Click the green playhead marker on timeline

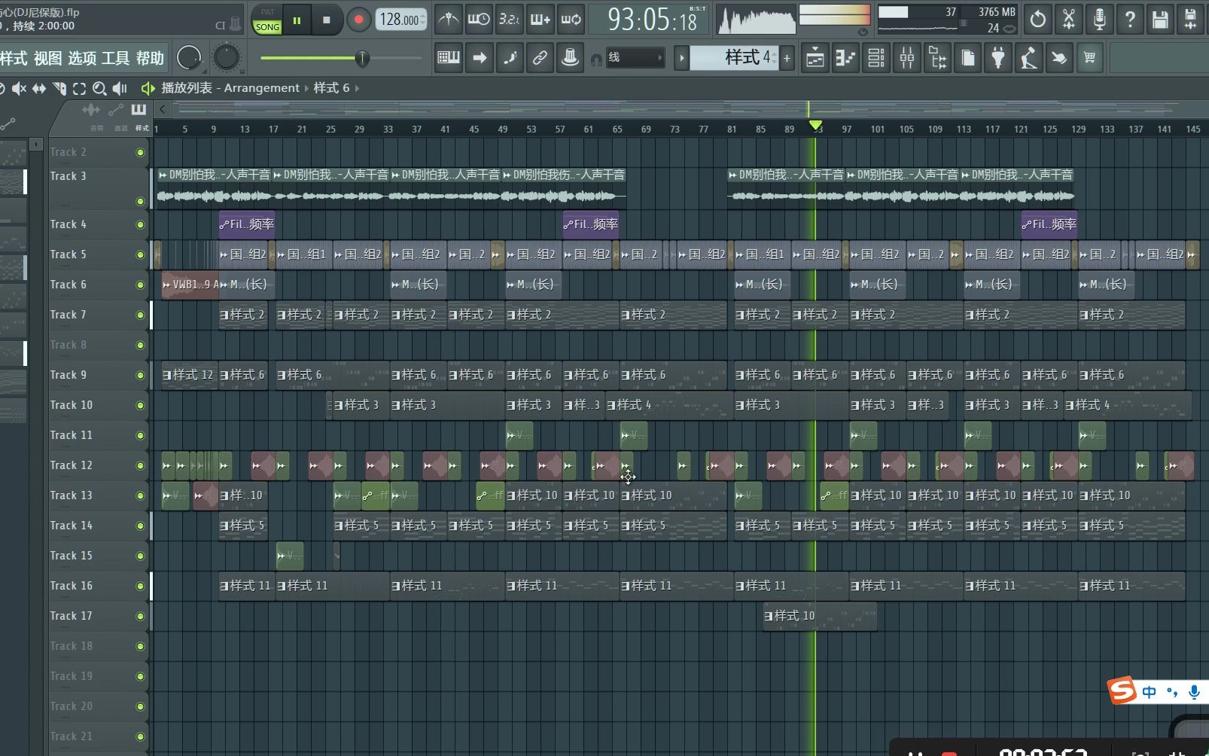[815, 125]
